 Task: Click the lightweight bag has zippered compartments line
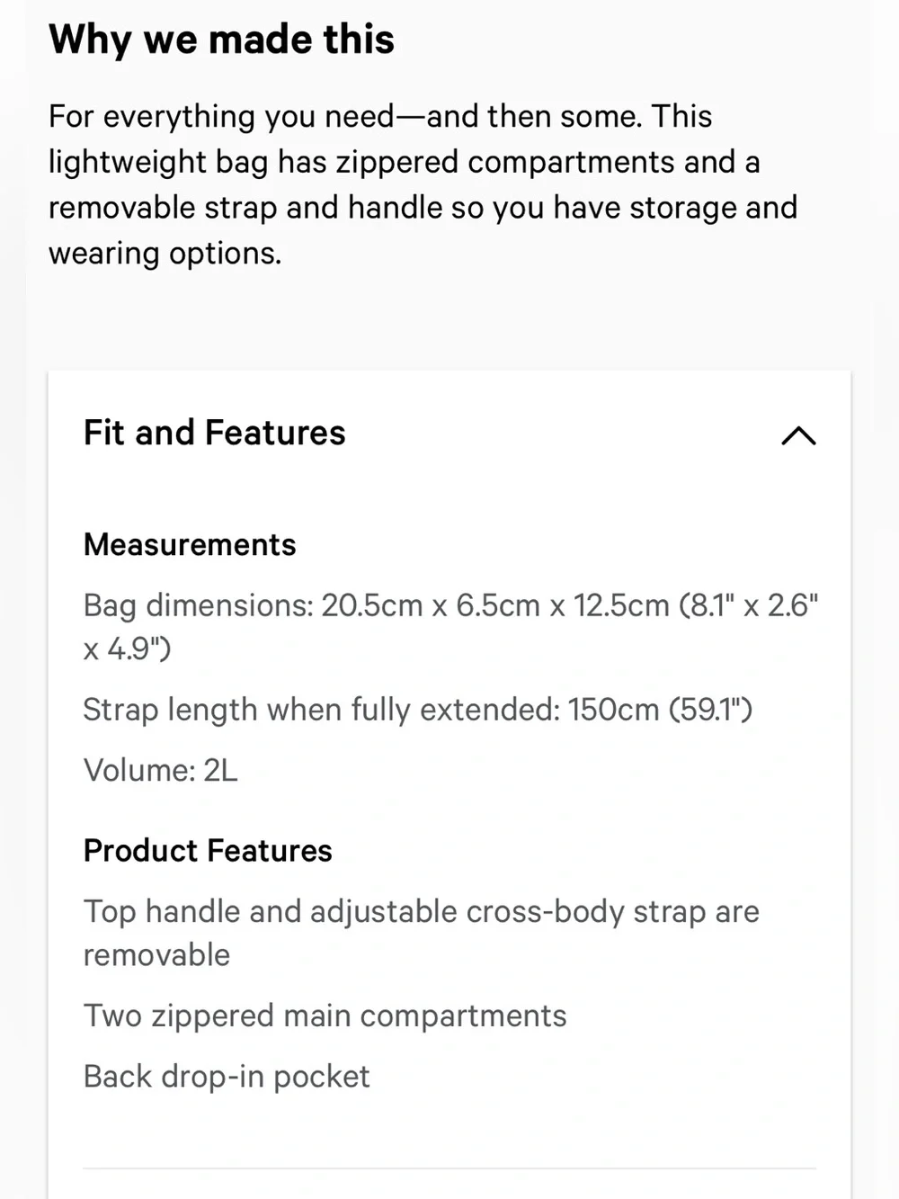(x=405, y=163)
